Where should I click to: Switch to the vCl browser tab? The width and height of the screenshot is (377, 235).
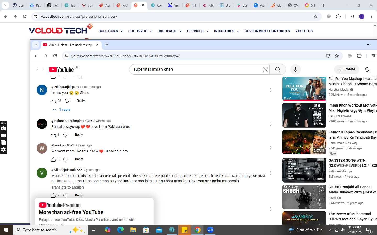[87, 5]
